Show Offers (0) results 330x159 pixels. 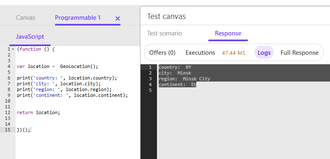coord(162,53)
